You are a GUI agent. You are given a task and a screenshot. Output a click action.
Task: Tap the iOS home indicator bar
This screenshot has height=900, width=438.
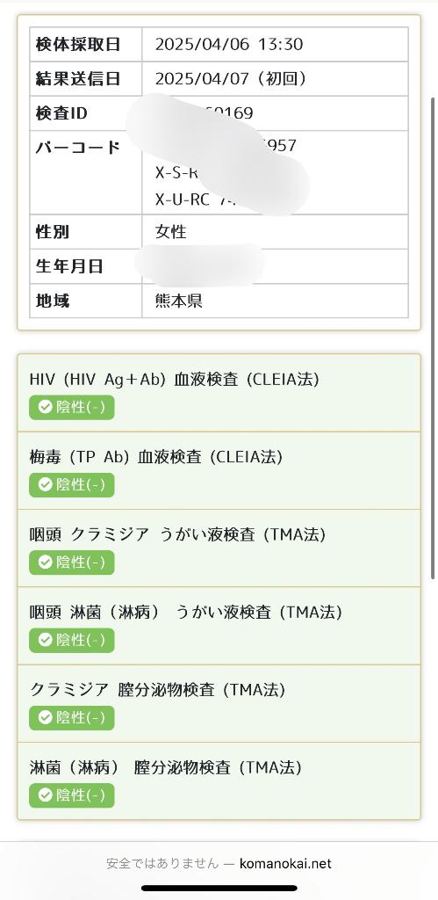coord(219,889)
